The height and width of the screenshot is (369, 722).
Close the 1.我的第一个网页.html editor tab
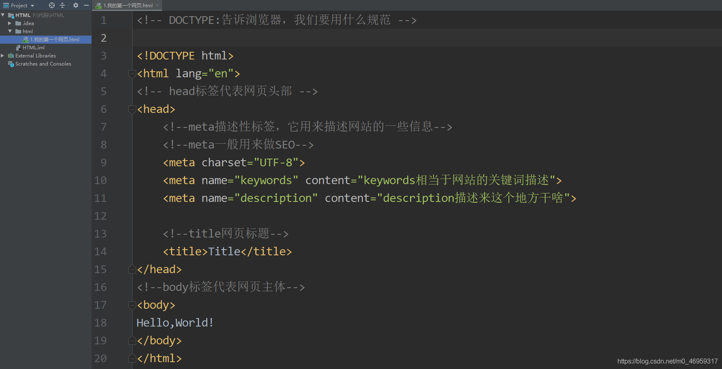point(157,5)
